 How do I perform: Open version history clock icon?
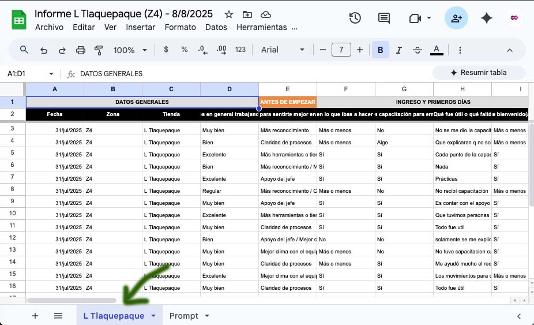(355, 18)
